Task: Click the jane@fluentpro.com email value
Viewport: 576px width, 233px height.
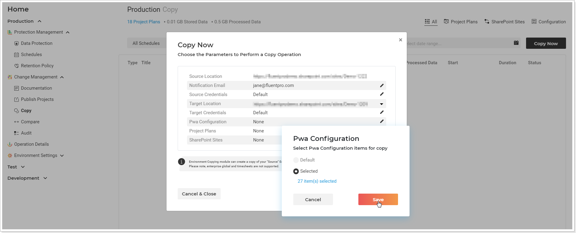Action: coord(274,85)
